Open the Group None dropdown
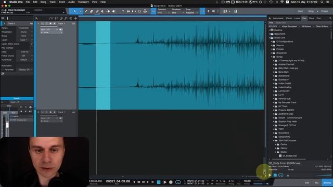This screenshot has height=187, width=333. [x=25, y=36]
